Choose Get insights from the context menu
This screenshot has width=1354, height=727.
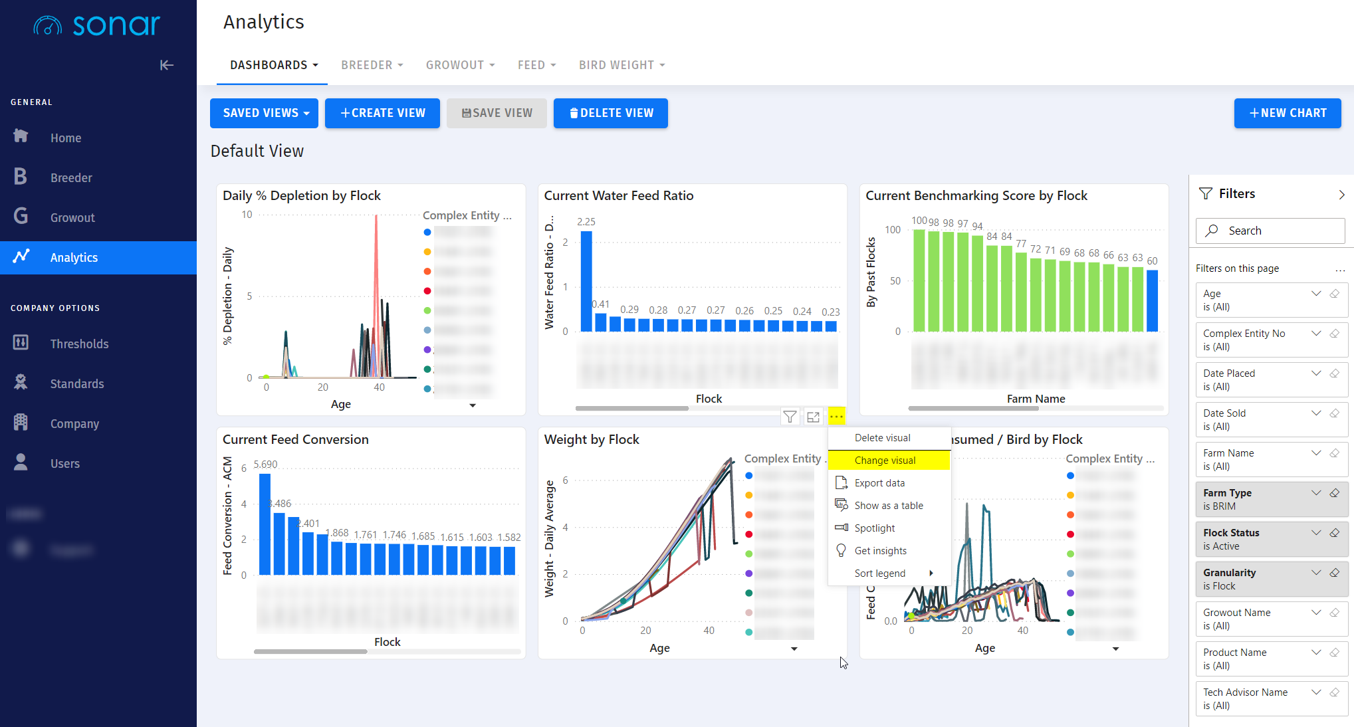(889, 551)
